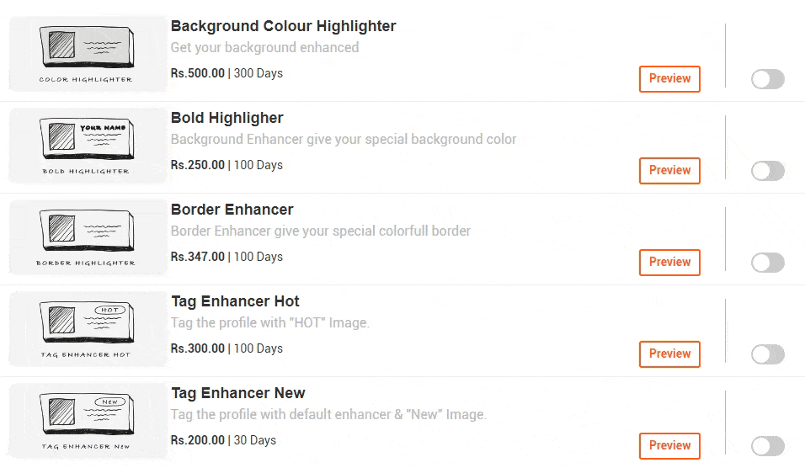Viewport: 805px width, 468px height.
Task: Click the Bold Highligher heading
Action: (x=227, y=118)
